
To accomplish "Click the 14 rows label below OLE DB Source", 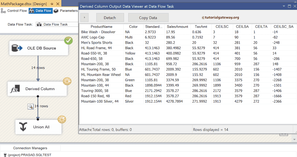I will 38,67.
